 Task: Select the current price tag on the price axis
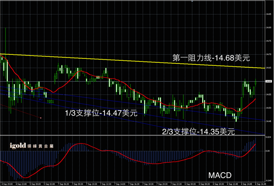269,81
